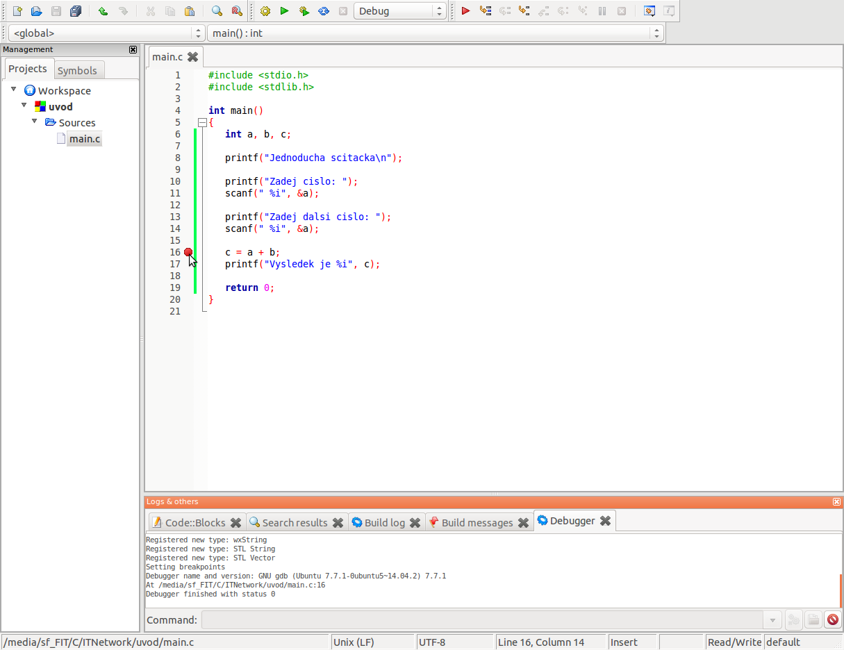Image resolution: width=844 pixels, height=650 pixels.
Task: Click the Save all files icon
Action: pos(75,10)
